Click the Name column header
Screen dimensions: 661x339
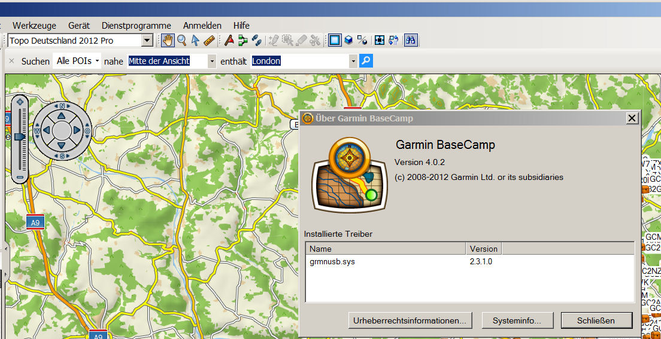pos(386,249)
